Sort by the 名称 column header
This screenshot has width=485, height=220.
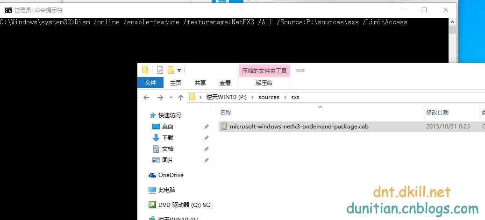pos(226,112)
